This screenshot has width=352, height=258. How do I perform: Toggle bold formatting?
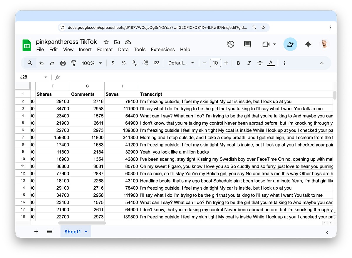point(238,63)
